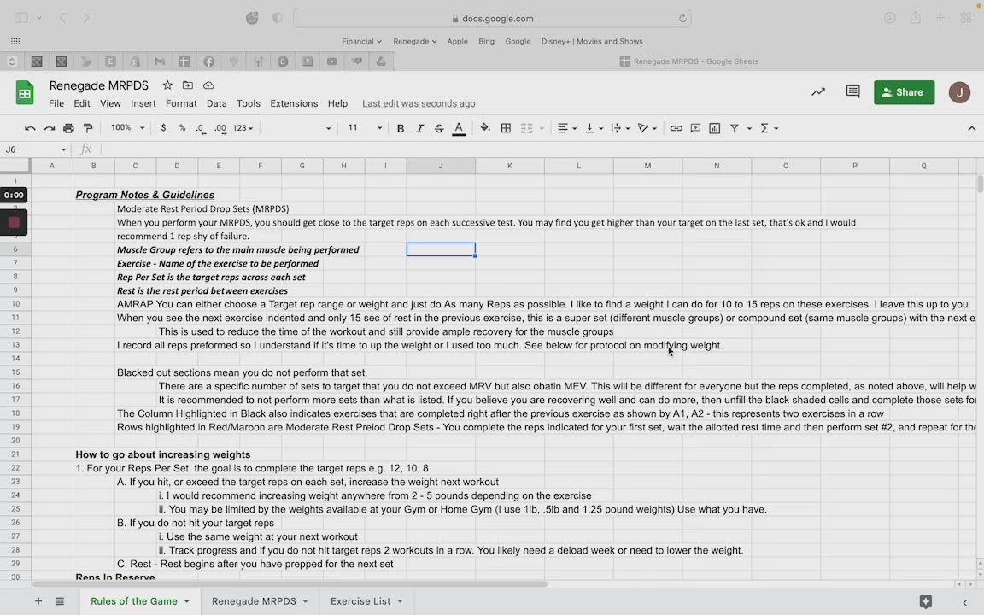Open Rules of the Game tab options arrow
984x615 pixels.
pos(186,601)
